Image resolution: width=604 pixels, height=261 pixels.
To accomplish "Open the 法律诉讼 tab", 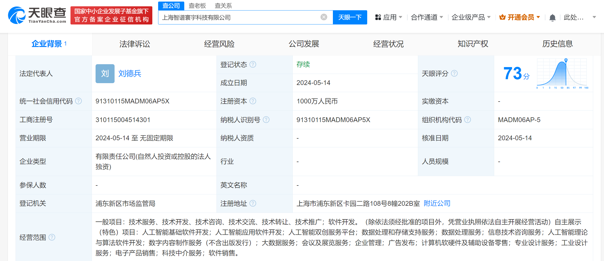I will pyautogui.click(x=135, y=44).
